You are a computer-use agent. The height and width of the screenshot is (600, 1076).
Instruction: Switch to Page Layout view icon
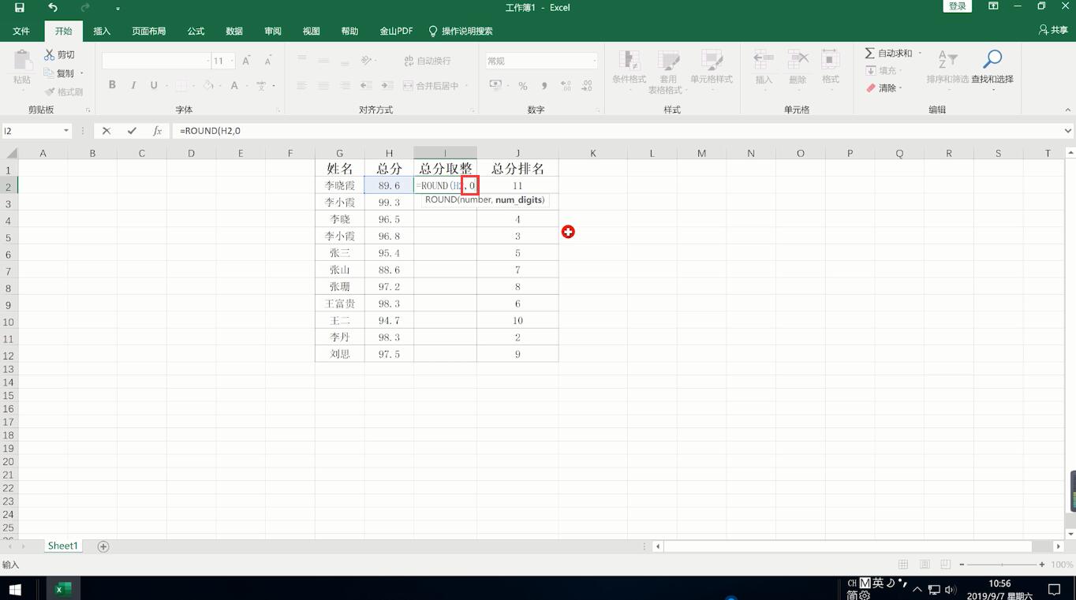pyautogui.click(x=925, y=565)
